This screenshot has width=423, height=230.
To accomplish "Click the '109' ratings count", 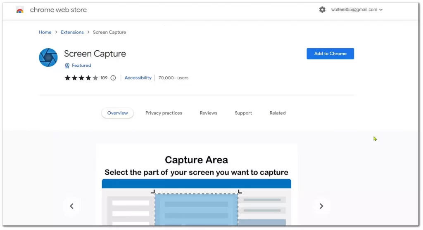I will coord(104,78).
